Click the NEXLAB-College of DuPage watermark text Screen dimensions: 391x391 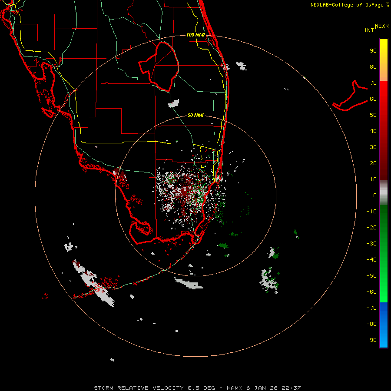[x=349, y=5]
